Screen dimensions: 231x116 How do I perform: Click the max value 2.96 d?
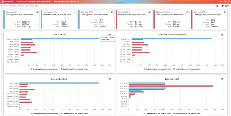[x=25, y=26]
